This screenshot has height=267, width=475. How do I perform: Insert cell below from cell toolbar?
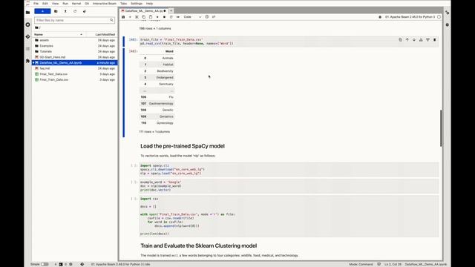[427, 39]
